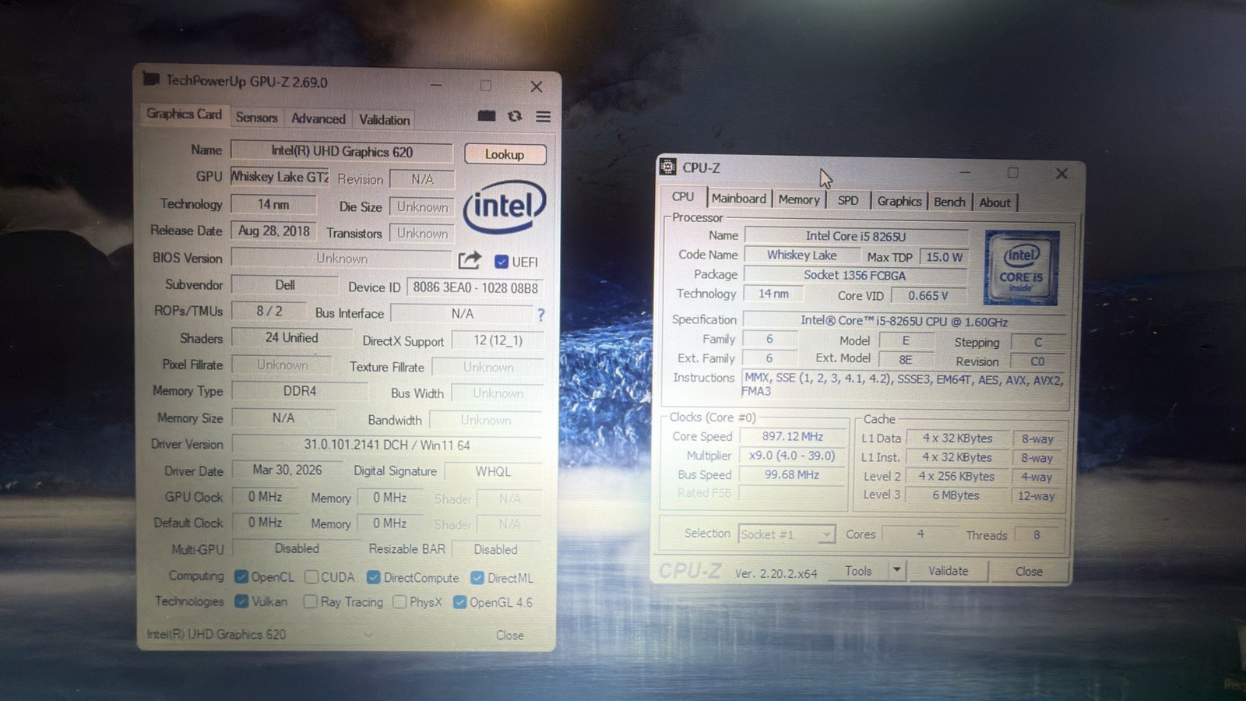The width and height of the screenshot is (1246, 701).
Task: Toggle the DirectCompute checkbox
Action: click(x=374, y=577)
